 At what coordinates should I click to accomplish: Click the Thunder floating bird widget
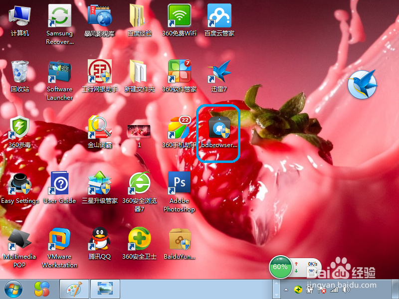pos(362,84)
